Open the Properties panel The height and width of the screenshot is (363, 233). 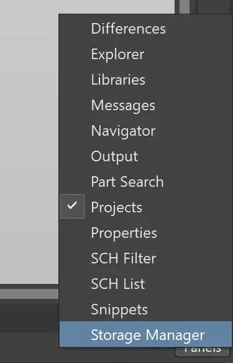[145, 233]
